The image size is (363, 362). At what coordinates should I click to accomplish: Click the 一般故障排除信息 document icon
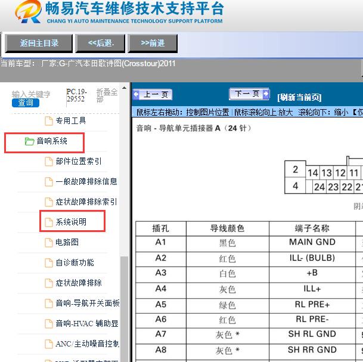[x=49, y=181]
